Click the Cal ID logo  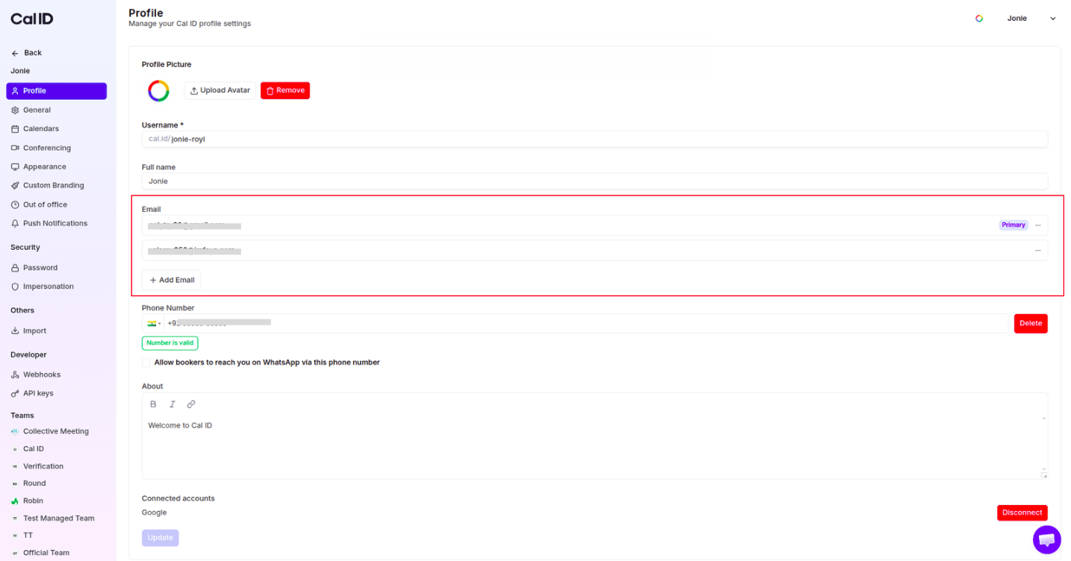32,19
